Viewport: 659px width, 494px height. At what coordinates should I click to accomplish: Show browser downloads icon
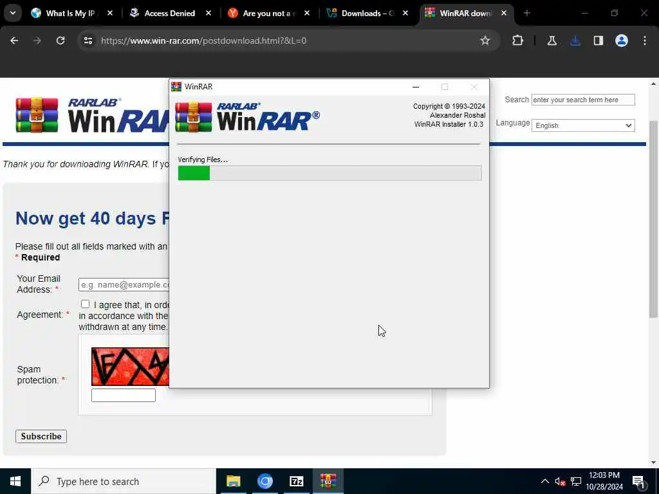pos(575,41)
